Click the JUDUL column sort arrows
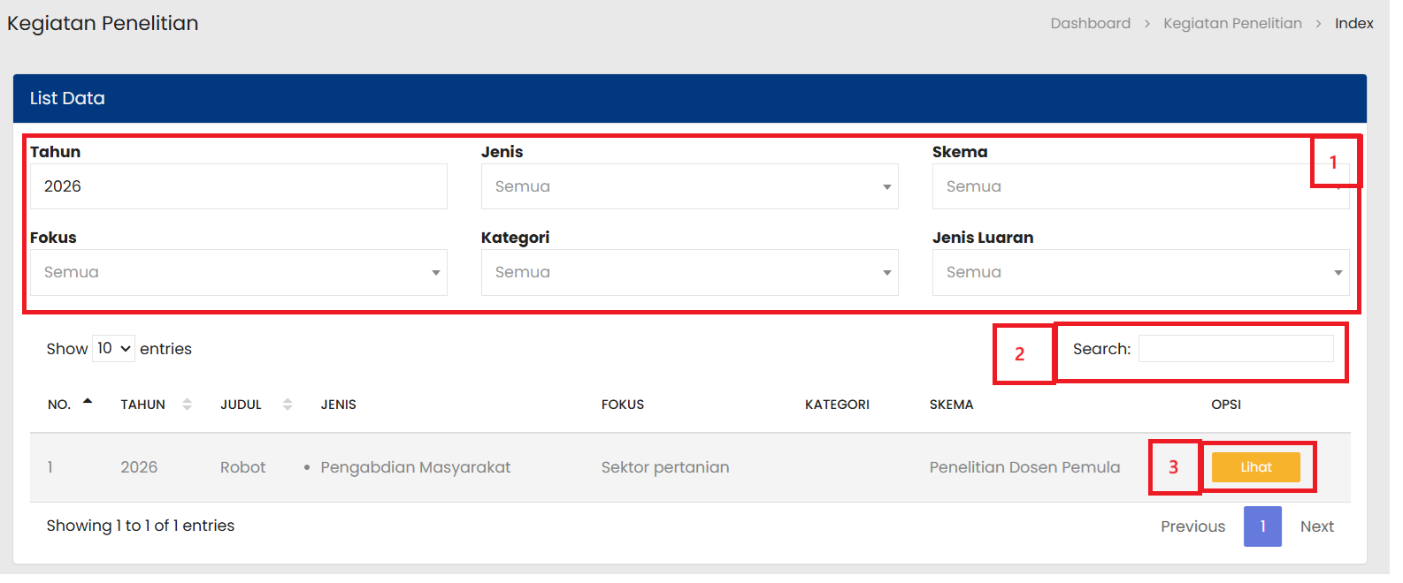This screenshot has height=583, width=1403. (287, 405)
